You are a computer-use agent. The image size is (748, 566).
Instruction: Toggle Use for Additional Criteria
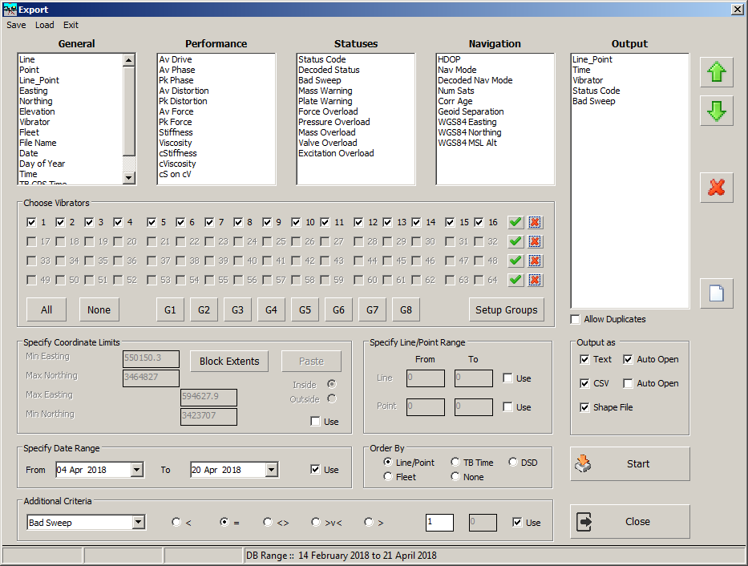(x=517, y=522)
